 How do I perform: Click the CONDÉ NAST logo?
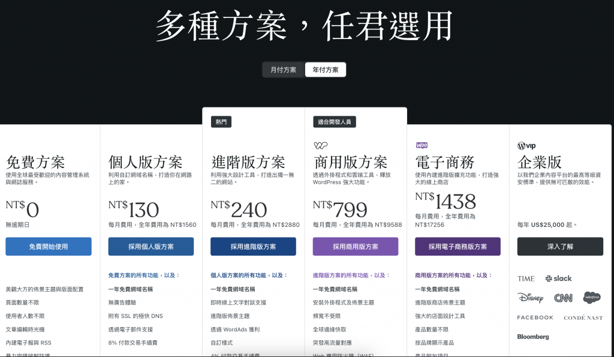click(583, 318)
